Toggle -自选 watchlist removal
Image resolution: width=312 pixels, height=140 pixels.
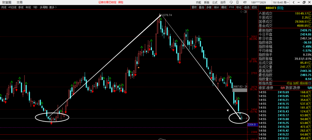click(246, 7)
